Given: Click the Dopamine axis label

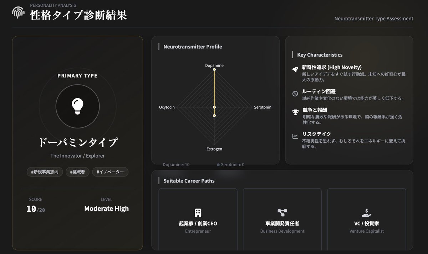Looking at the screenshot, I should (214, 65).
